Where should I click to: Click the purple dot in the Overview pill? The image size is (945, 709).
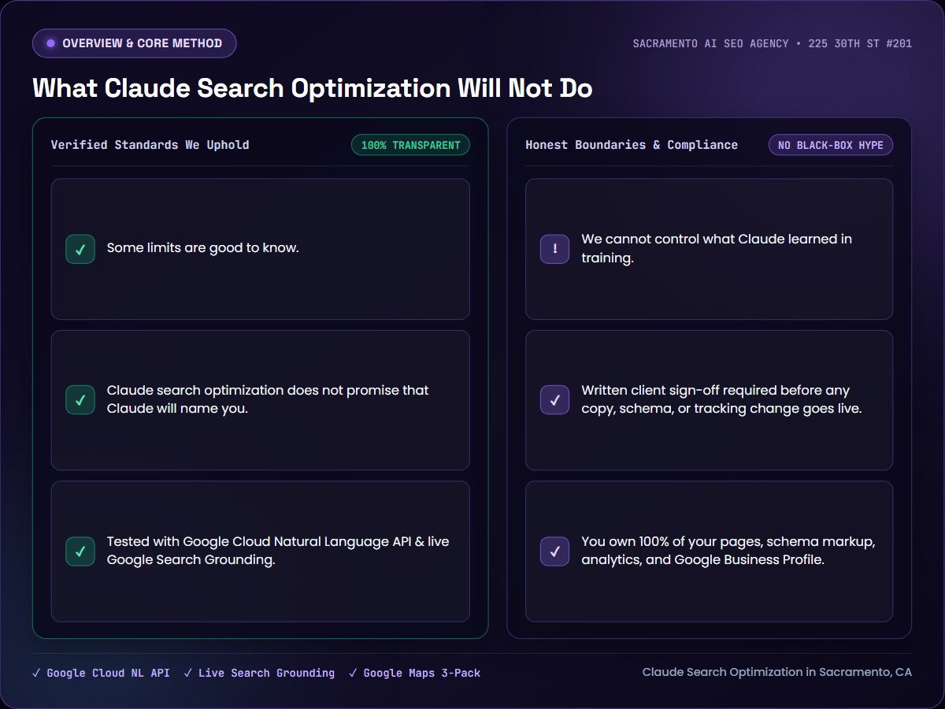51,43
